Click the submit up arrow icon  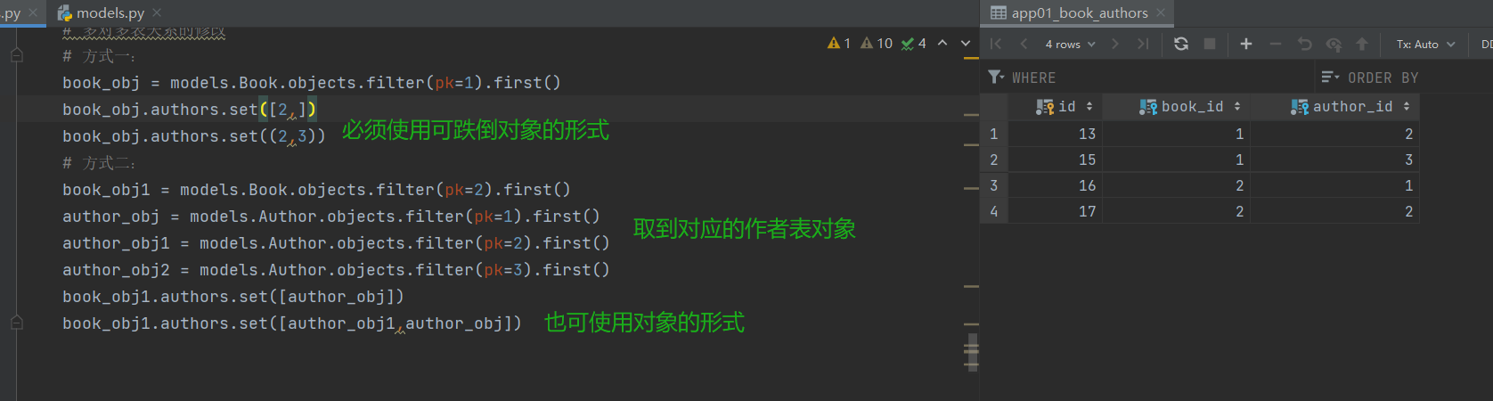point(1362,44)
